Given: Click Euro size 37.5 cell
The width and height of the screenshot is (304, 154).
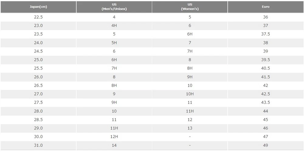Looking at the screenshot, I should coord(265,34).
